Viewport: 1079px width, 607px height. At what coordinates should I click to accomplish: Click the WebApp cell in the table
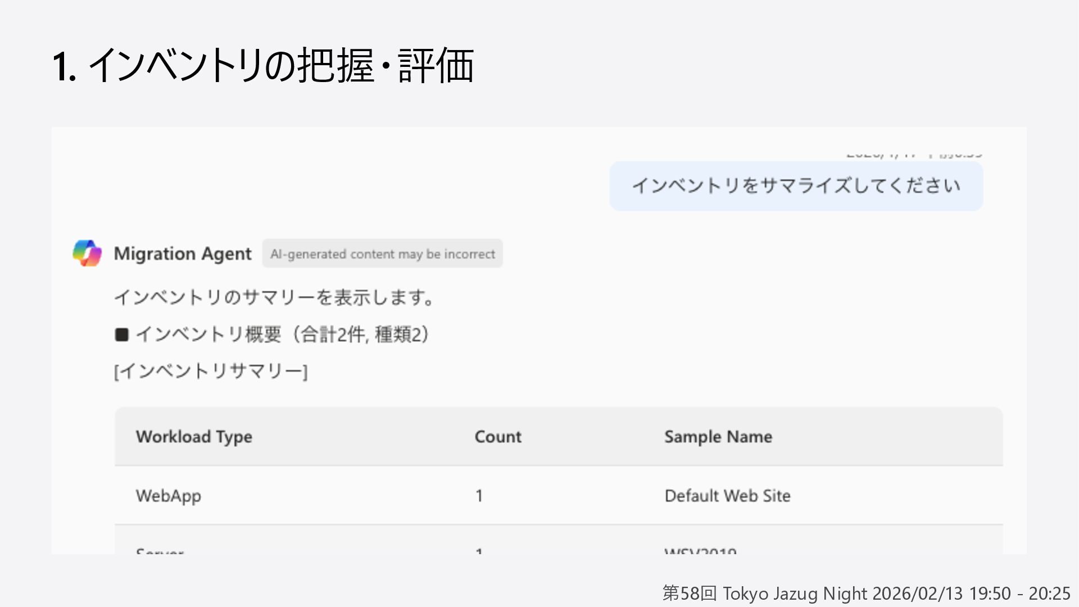tap(169, 496)
